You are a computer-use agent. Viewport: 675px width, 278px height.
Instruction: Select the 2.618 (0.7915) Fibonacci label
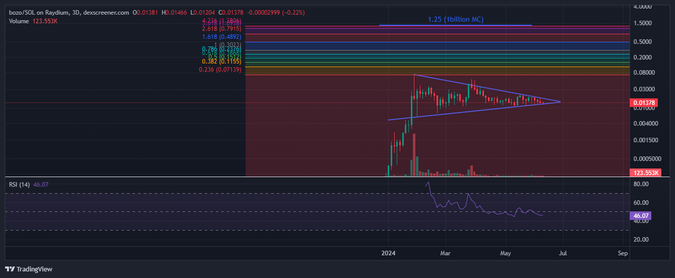222,28
